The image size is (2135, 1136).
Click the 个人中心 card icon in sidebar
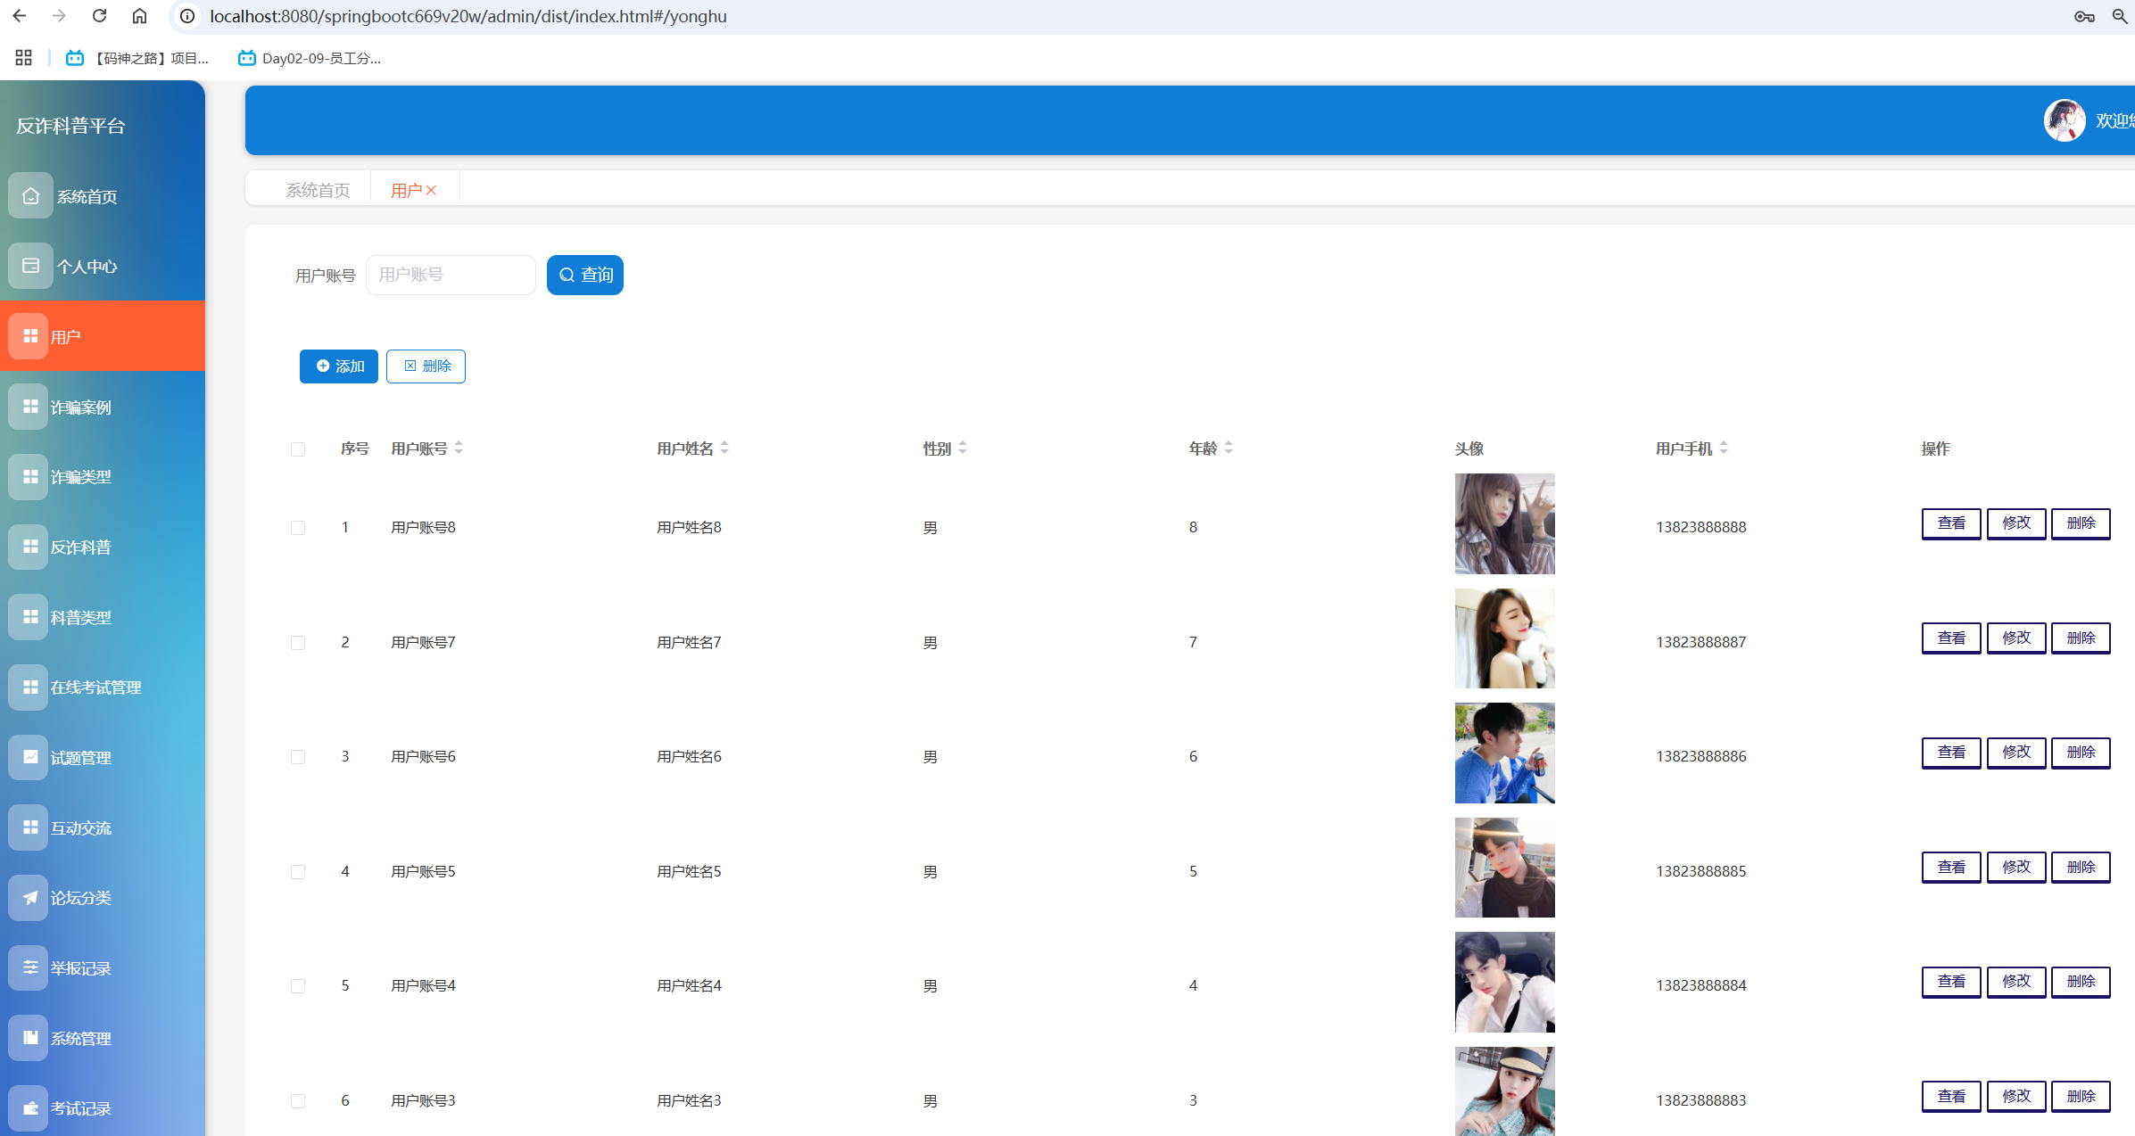[x=30, y=266]
